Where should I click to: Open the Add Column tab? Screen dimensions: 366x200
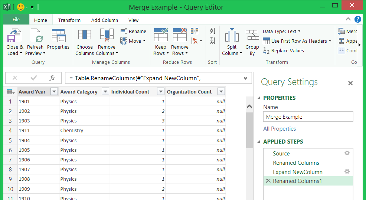(x=105, y=20)
